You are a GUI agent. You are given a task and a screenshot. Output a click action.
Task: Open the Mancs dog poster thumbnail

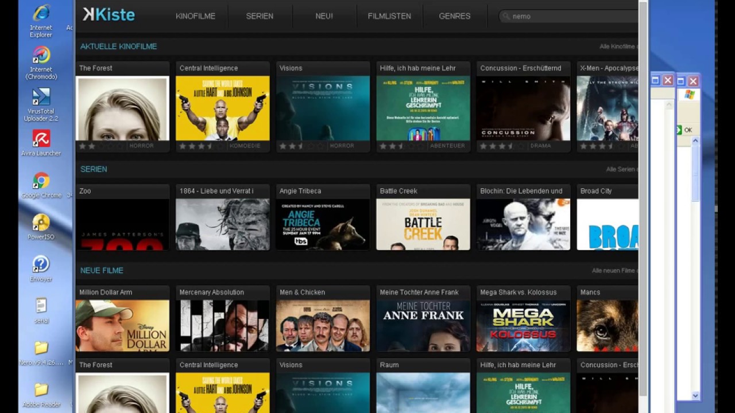point(607,326)
